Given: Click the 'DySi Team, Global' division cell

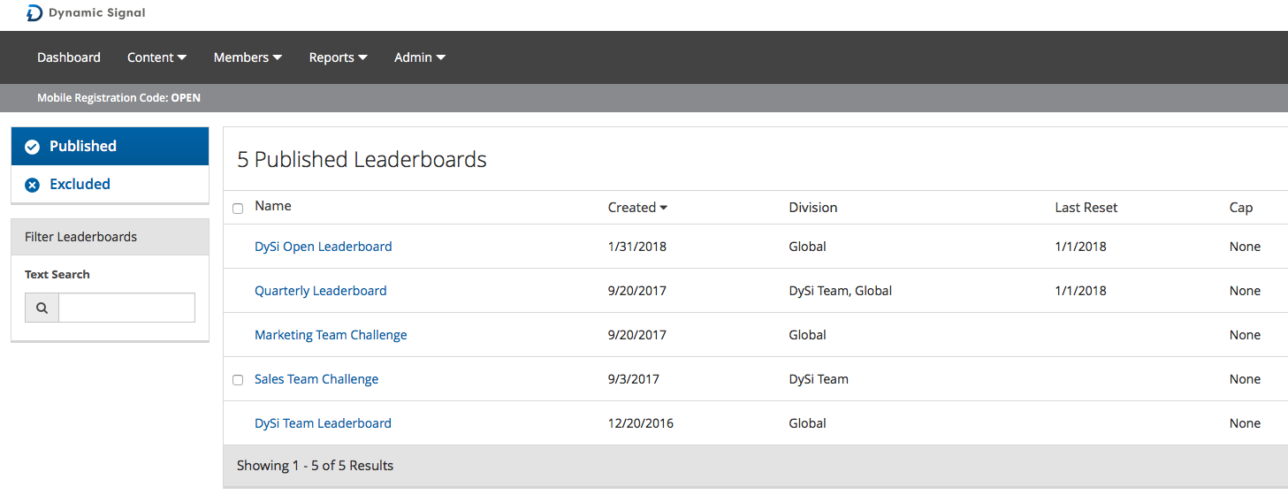Looking at the screenshot, I should point(840,291).
